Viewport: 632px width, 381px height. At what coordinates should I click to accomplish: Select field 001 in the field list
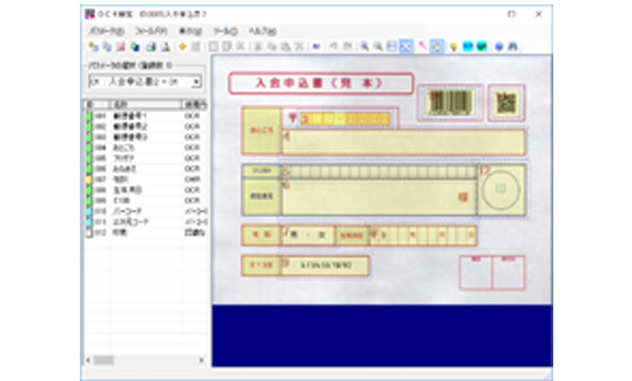point(129,116)
